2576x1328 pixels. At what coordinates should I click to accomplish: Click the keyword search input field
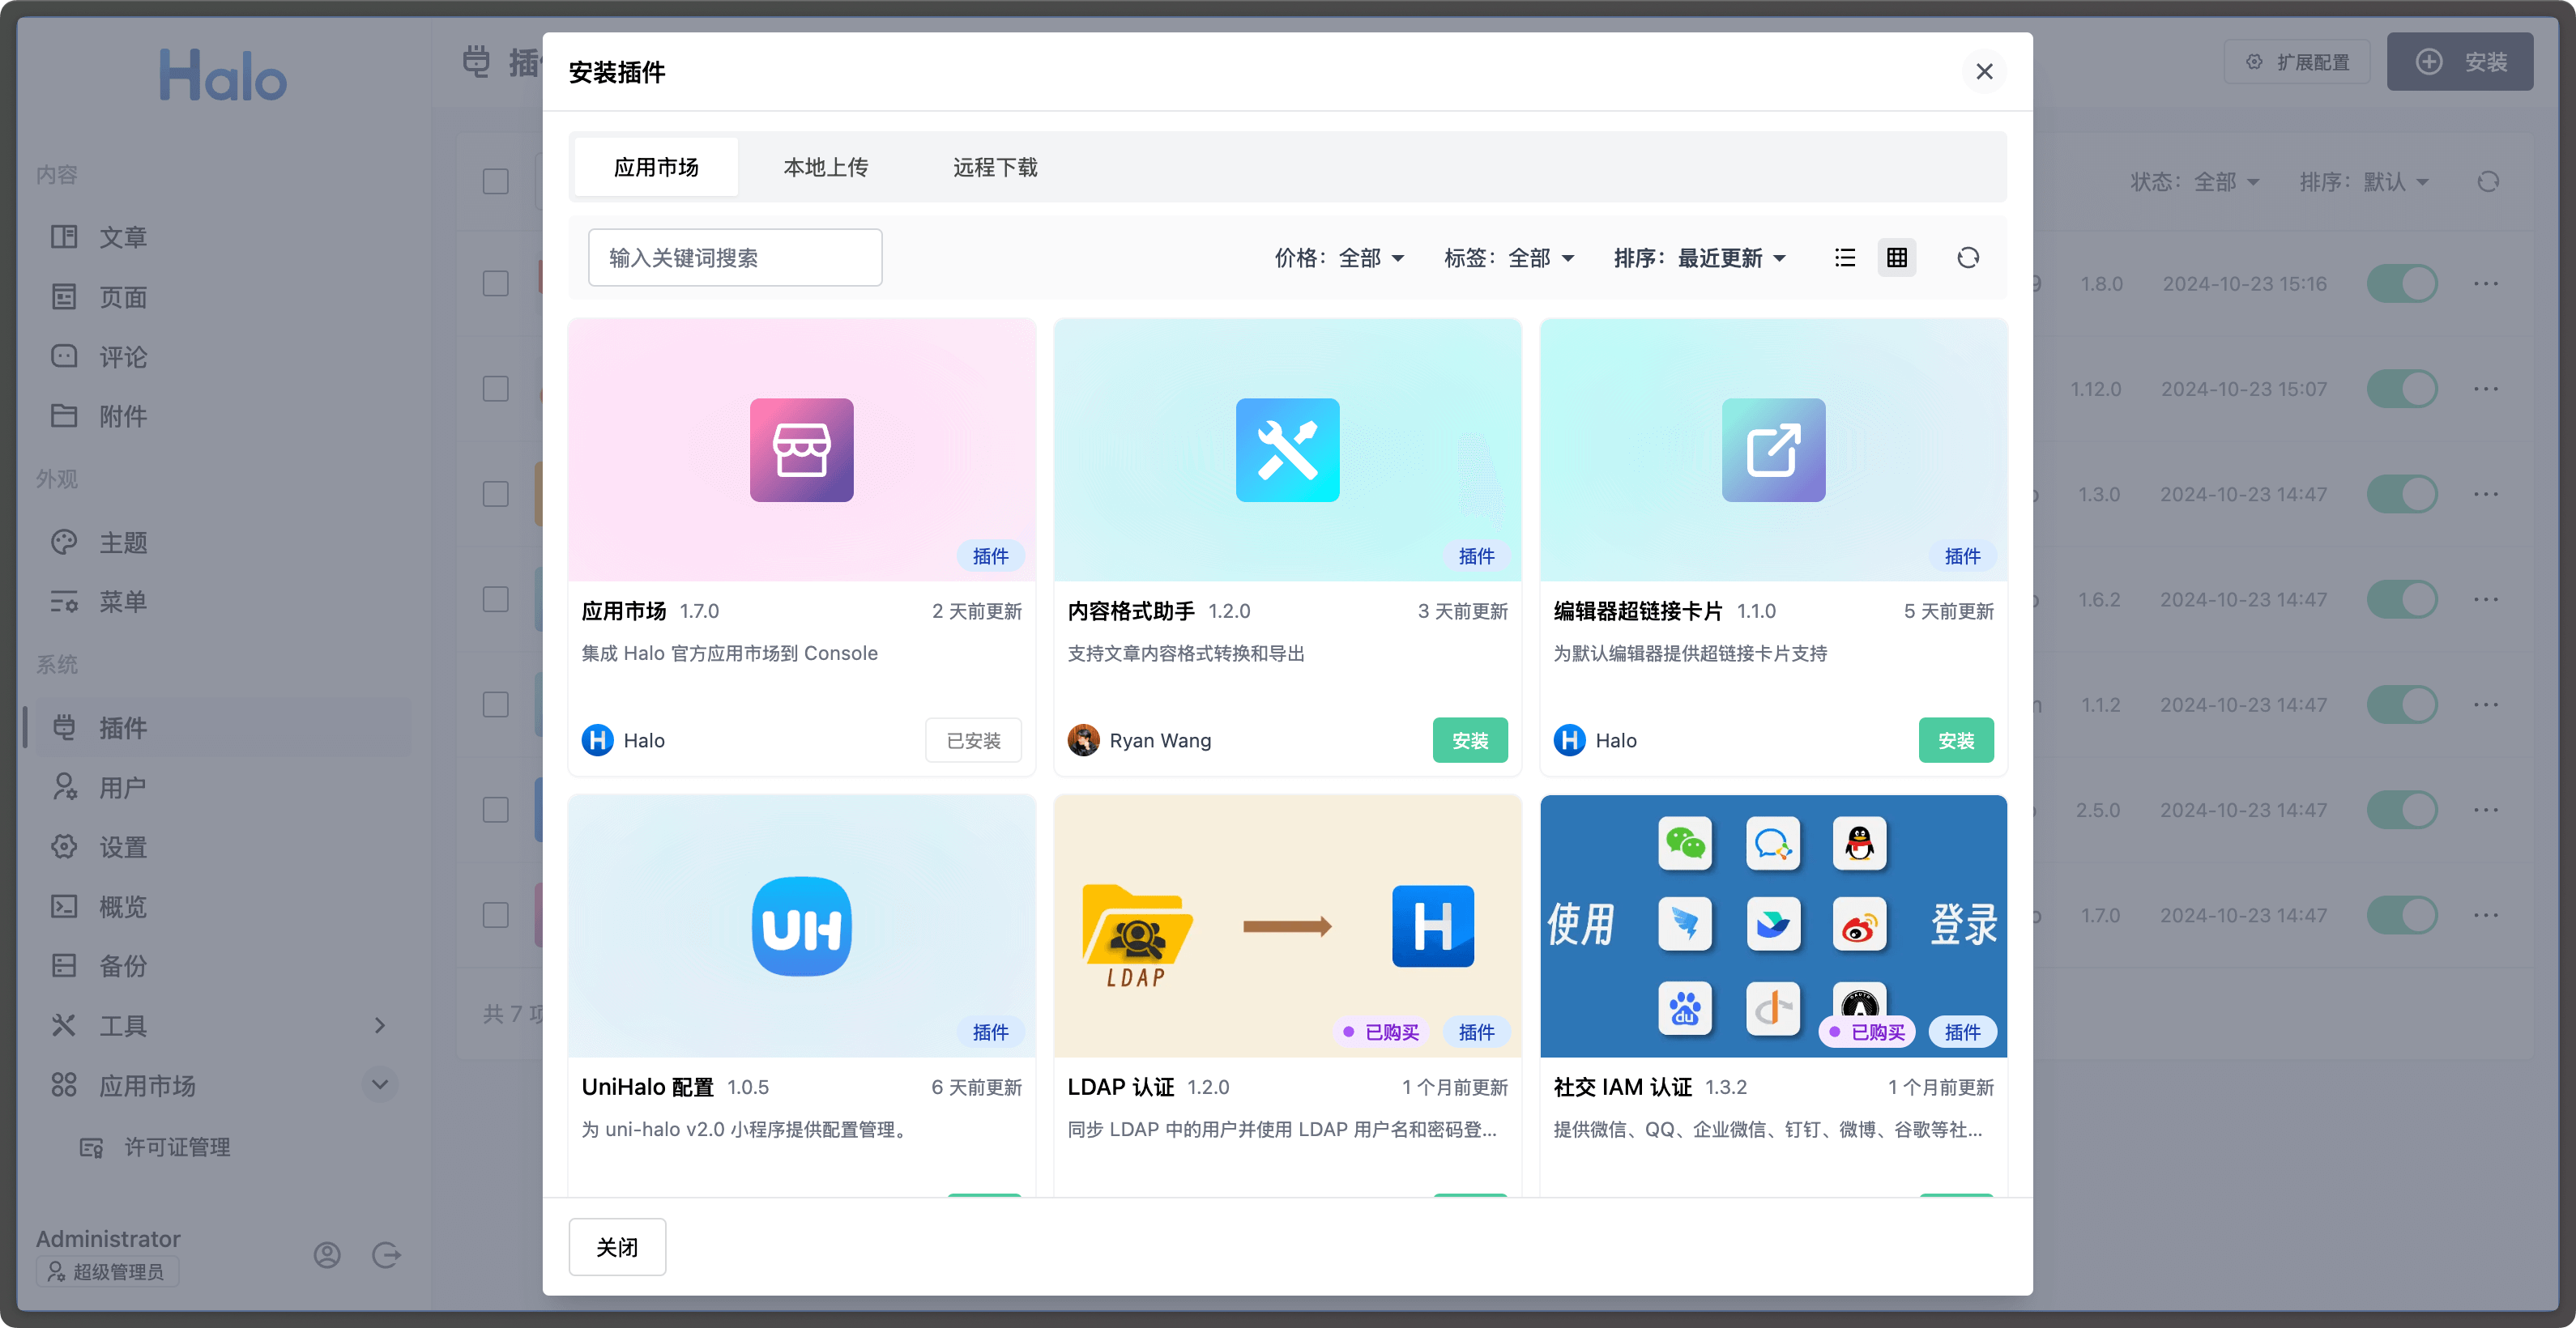point(735,257)
